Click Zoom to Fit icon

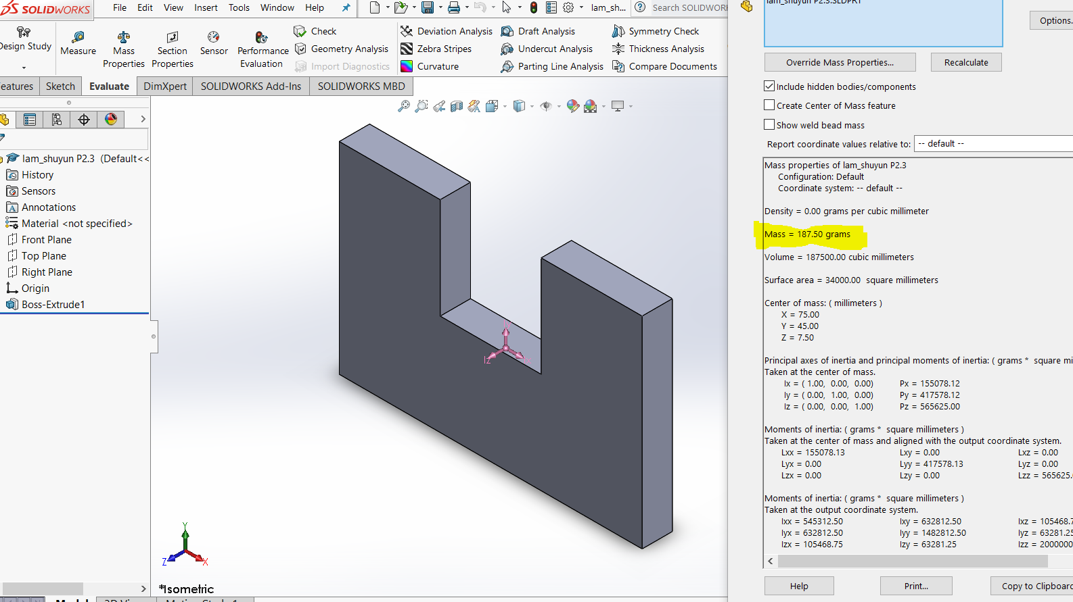(404, 106)
